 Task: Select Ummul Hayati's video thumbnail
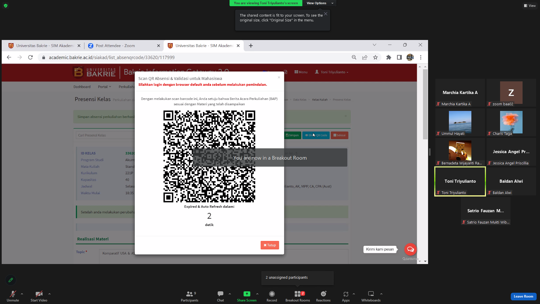460,122
